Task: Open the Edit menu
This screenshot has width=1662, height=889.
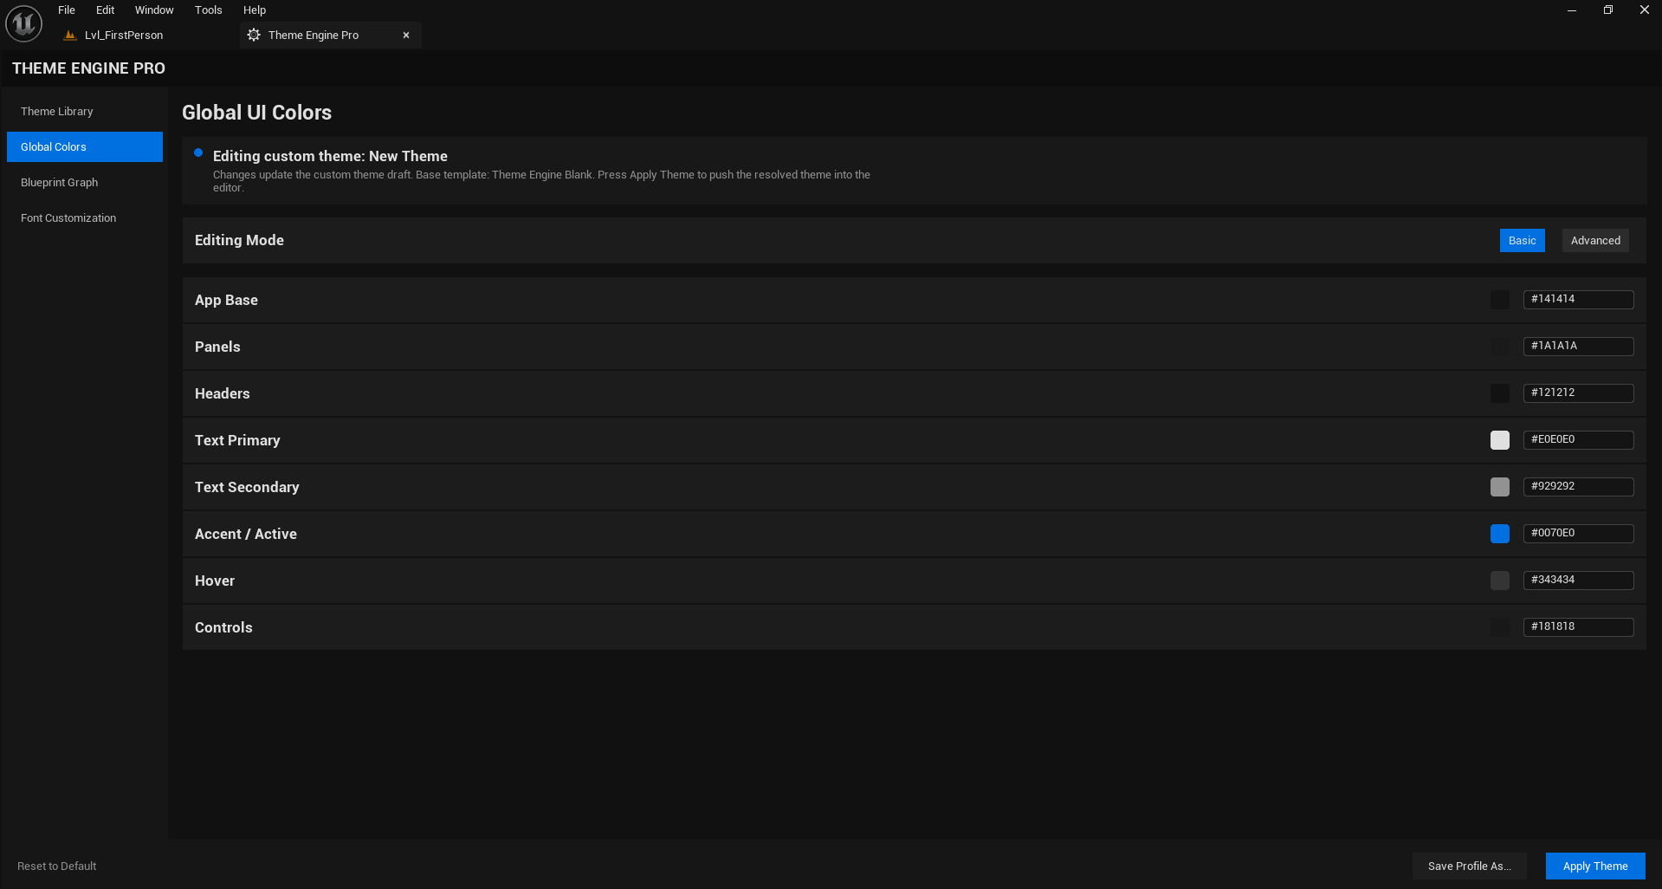Action: 106,10
